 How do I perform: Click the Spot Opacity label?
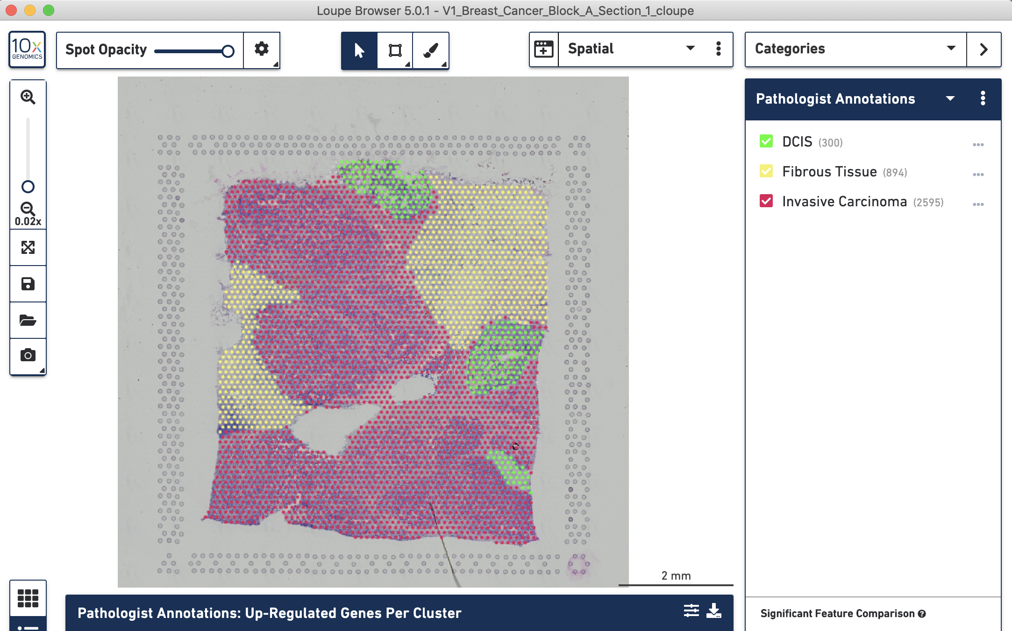click(106, 49)
